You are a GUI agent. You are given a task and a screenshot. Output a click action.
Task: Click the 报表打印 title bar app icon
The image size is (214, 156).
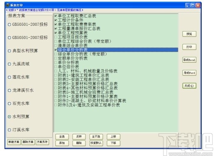8,5
